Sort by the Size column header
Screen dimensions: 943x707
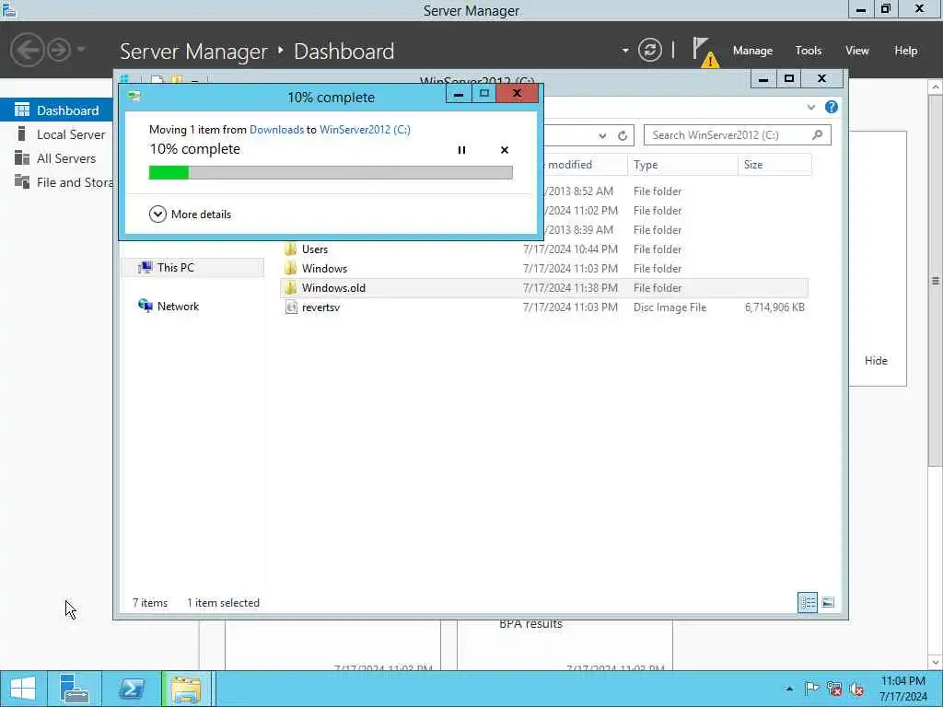[x=774, y=165]
